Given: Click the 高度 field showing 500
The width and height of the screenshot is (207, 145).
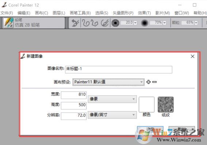Looking at the screenshot, I should pyautogui.click(x=74, y=106).
